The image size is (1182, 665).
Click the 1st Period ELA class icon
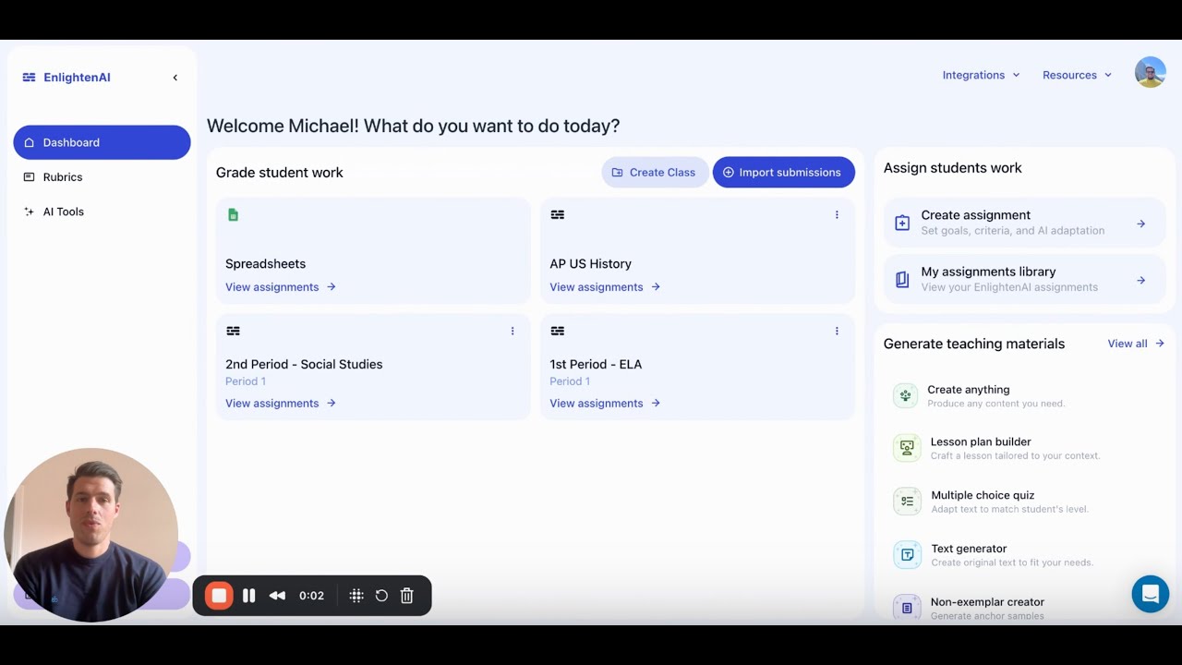pyautogui.click(x=558, y=331)
